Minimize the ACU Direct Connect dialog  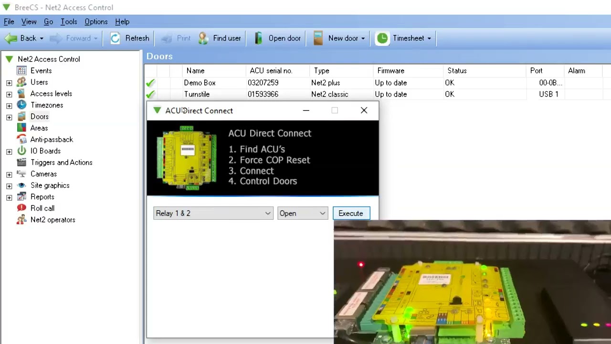(x=306, y=111)
